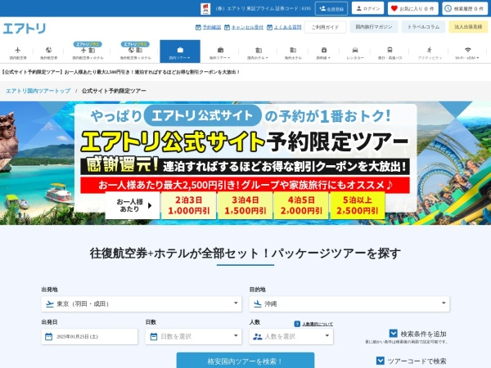Select 海外航空券 globe icon

pyautogui.click(x=48, y=50)
